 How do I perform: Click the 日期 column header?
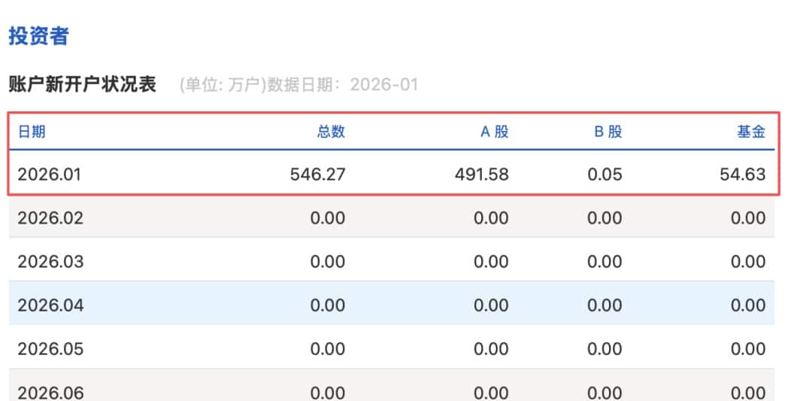(32, 132)
